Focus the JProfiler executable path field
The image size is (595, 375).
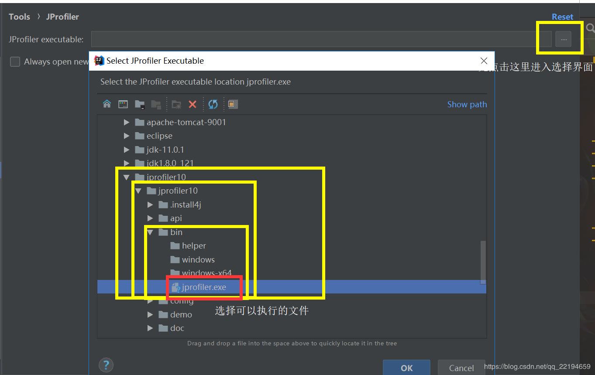tap(321, 39)
